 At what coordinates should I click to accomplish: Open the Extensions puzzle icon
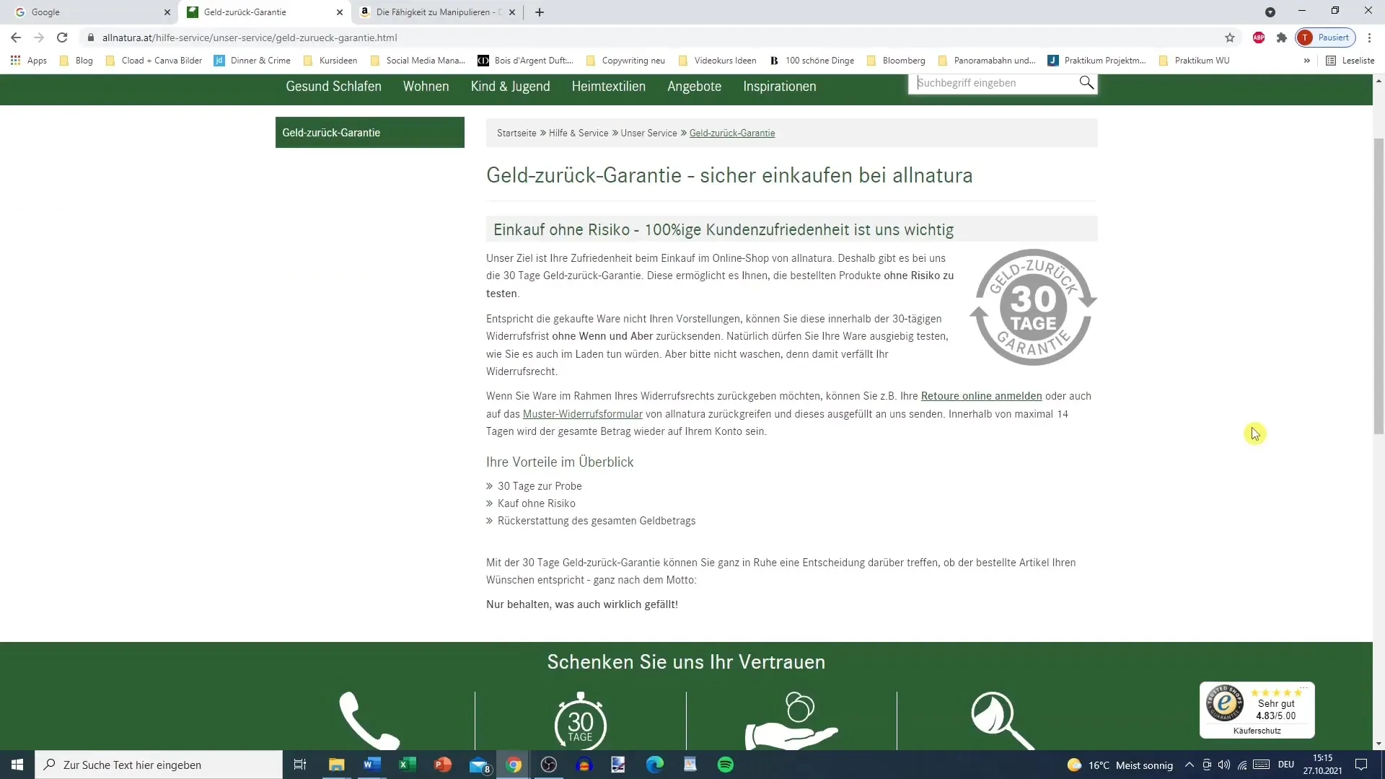pyautogui.click(x=1282, y=38)
